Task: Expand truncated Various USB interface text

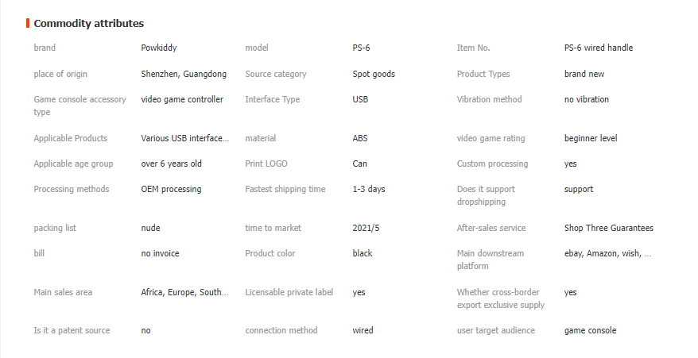Action: [185, 138]
